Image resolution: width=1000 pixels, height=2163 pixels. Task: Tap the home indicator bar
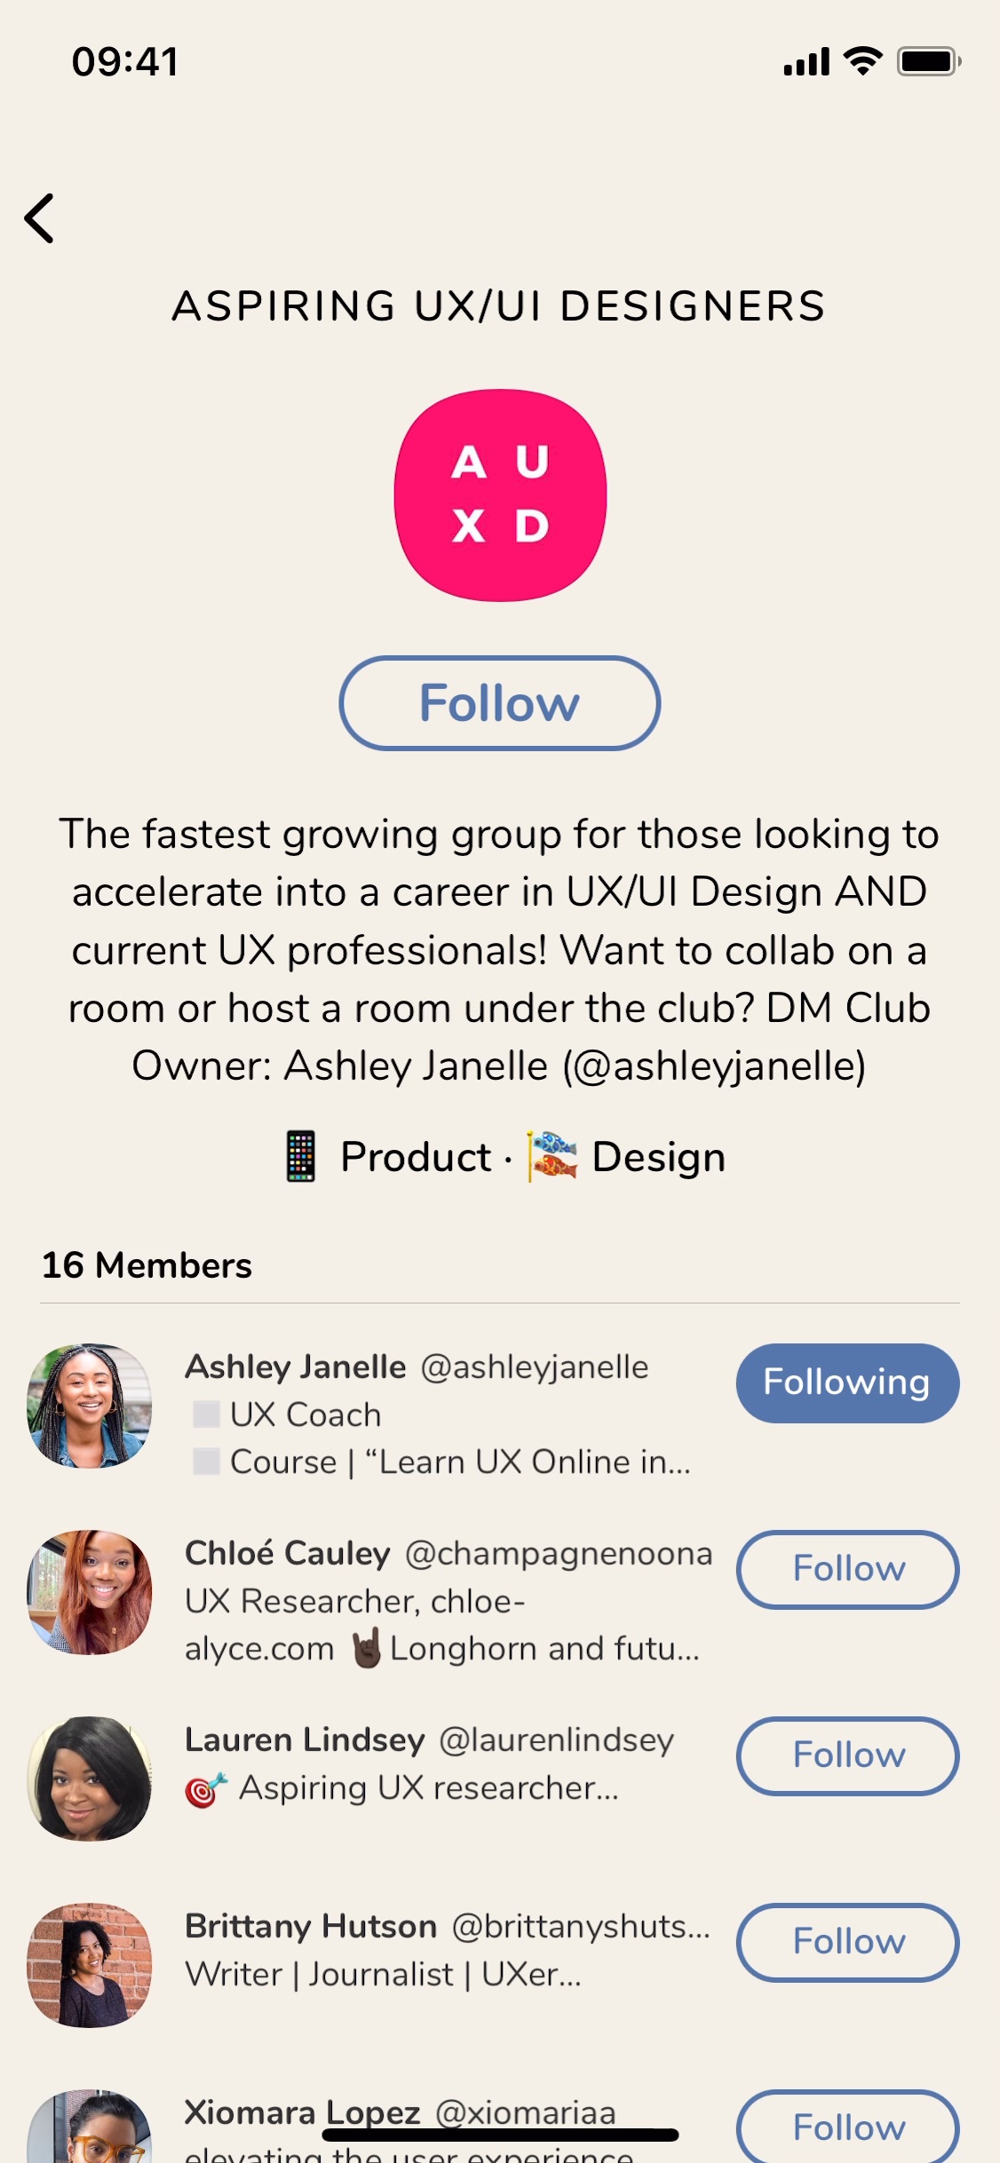pyautogui.click(x=500, y=2135)
